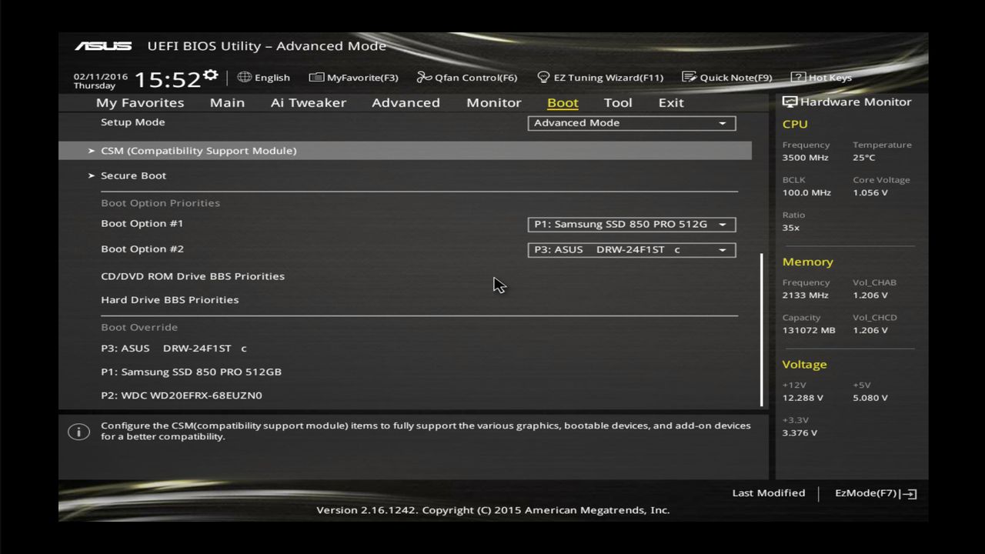Click the Hardware Monitor screen icon
This screenshot has height=554, width=985.
coord(790,102)
